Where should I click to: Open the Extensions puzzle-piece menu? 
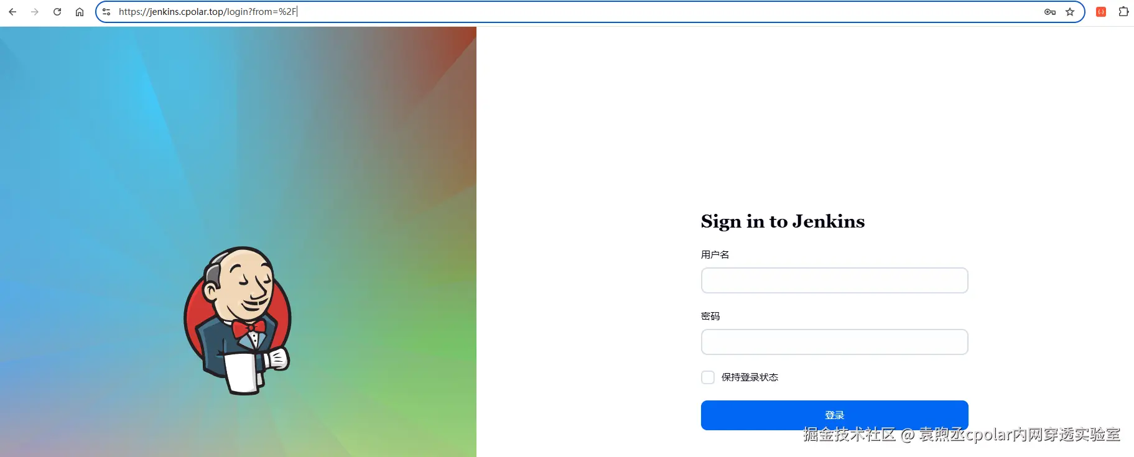coord(1123,12)
